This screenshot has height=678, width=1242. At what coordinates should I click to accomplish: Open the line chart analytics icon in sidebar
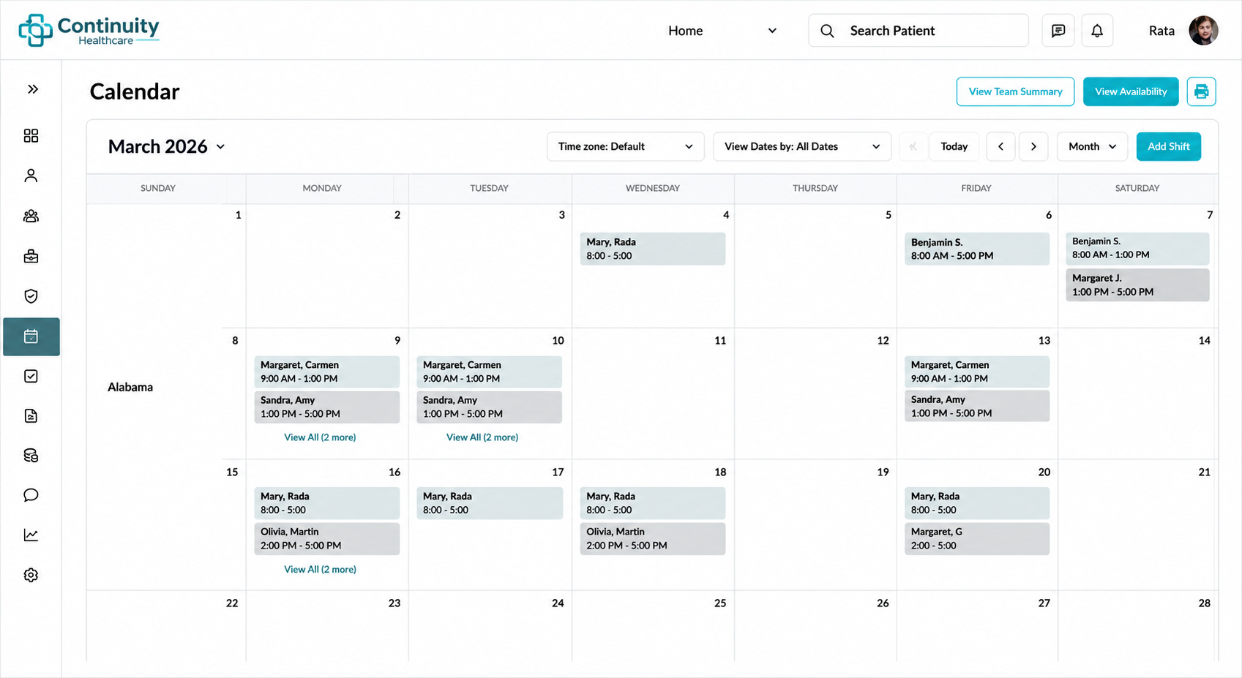[31, 535]
